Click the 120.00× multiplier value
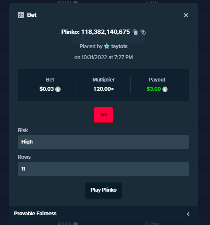 104,89
